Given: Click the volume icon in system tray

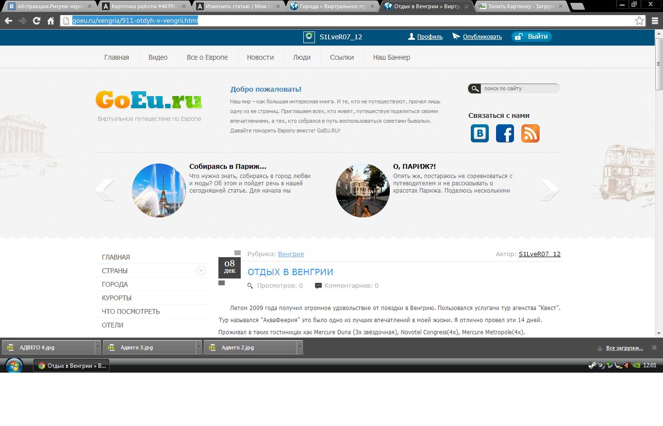Looking at the screenshot, I should click(627, 365).
